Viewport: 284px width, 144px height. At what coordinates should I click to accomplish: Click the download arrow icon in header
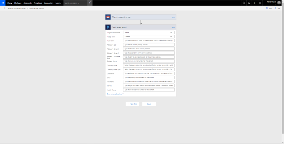pos(254,3)
